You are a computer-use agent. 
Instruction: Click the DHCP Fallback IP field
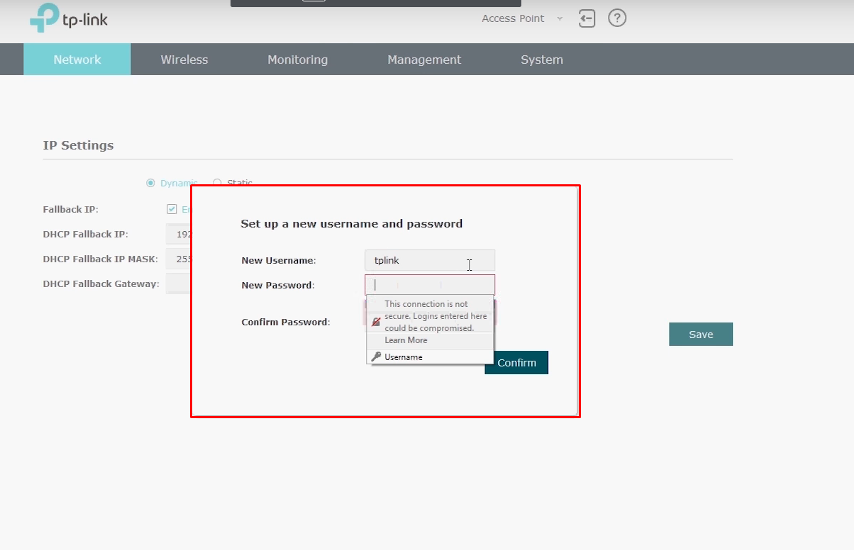178,234
